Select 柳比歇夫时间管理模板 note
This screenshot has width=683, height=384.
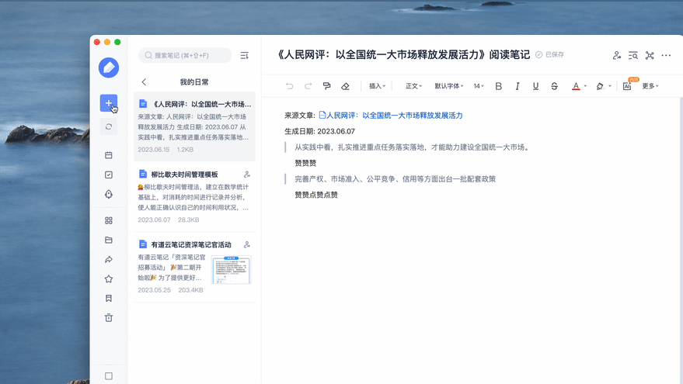[x=194, y=196]
